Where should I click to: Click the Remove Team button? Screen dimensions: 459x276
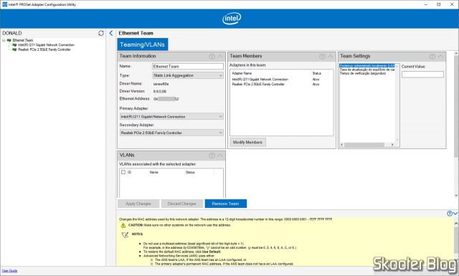tap(226, 204)
